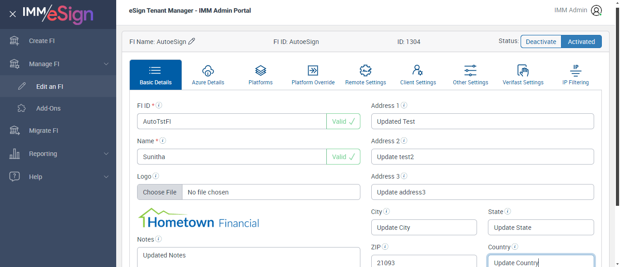This screenshot has height=267, width=620.
Task: Open the Azure Details tab
Action: 208,75
